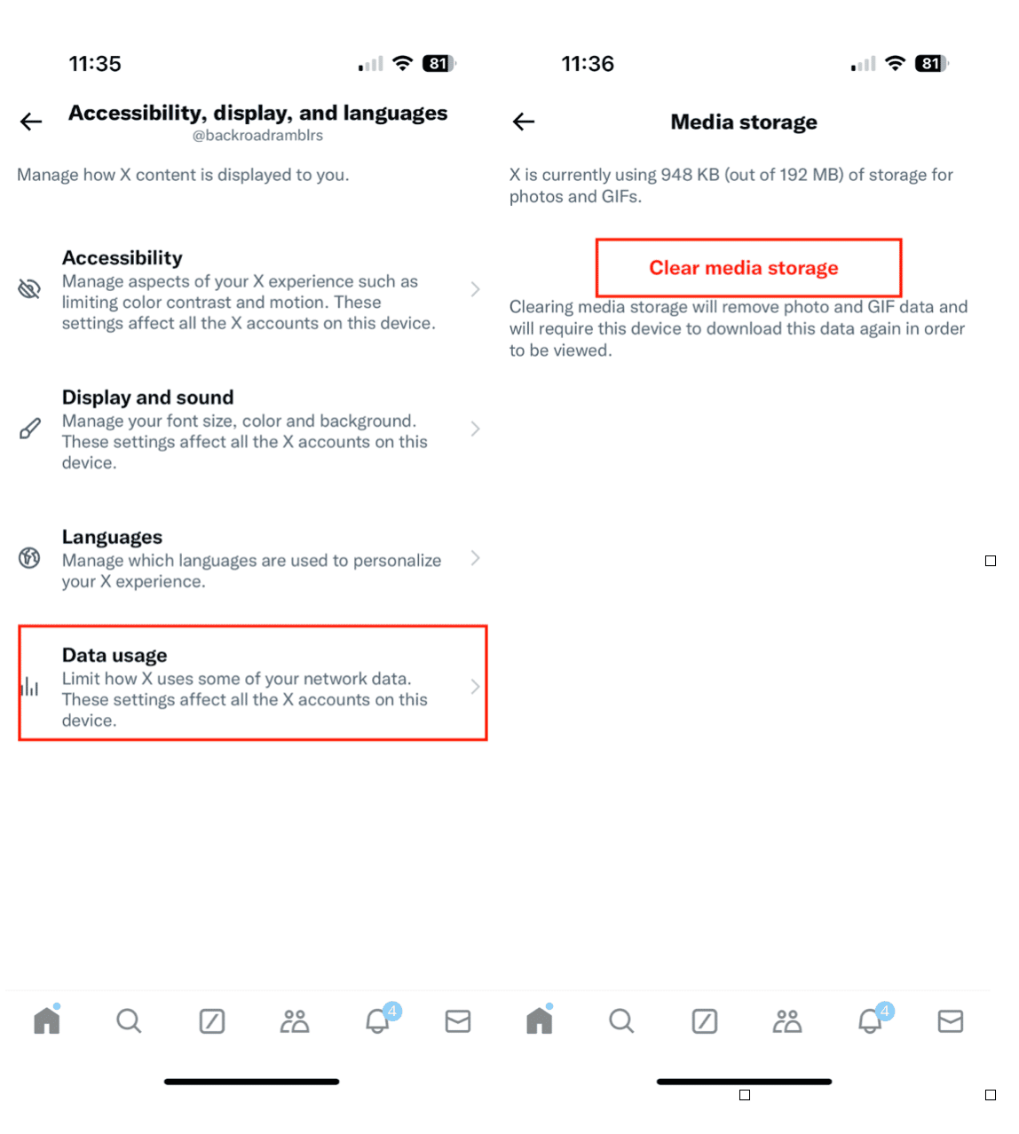Open Messages envelope on left phone
Image resolution: width=1019 pixels, height=1134 pixels.
click(458, 1021)
